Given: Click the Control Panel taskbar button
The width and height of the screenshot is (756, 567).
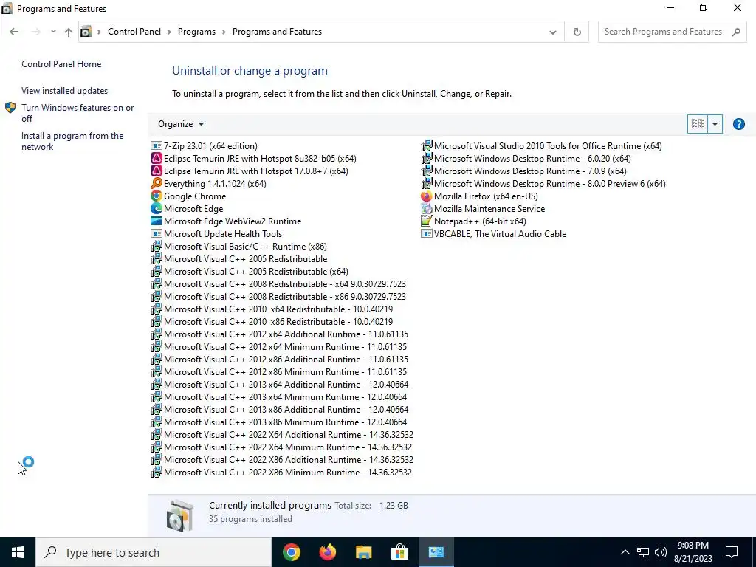Looking at the screenshot, I should point(436,552).
